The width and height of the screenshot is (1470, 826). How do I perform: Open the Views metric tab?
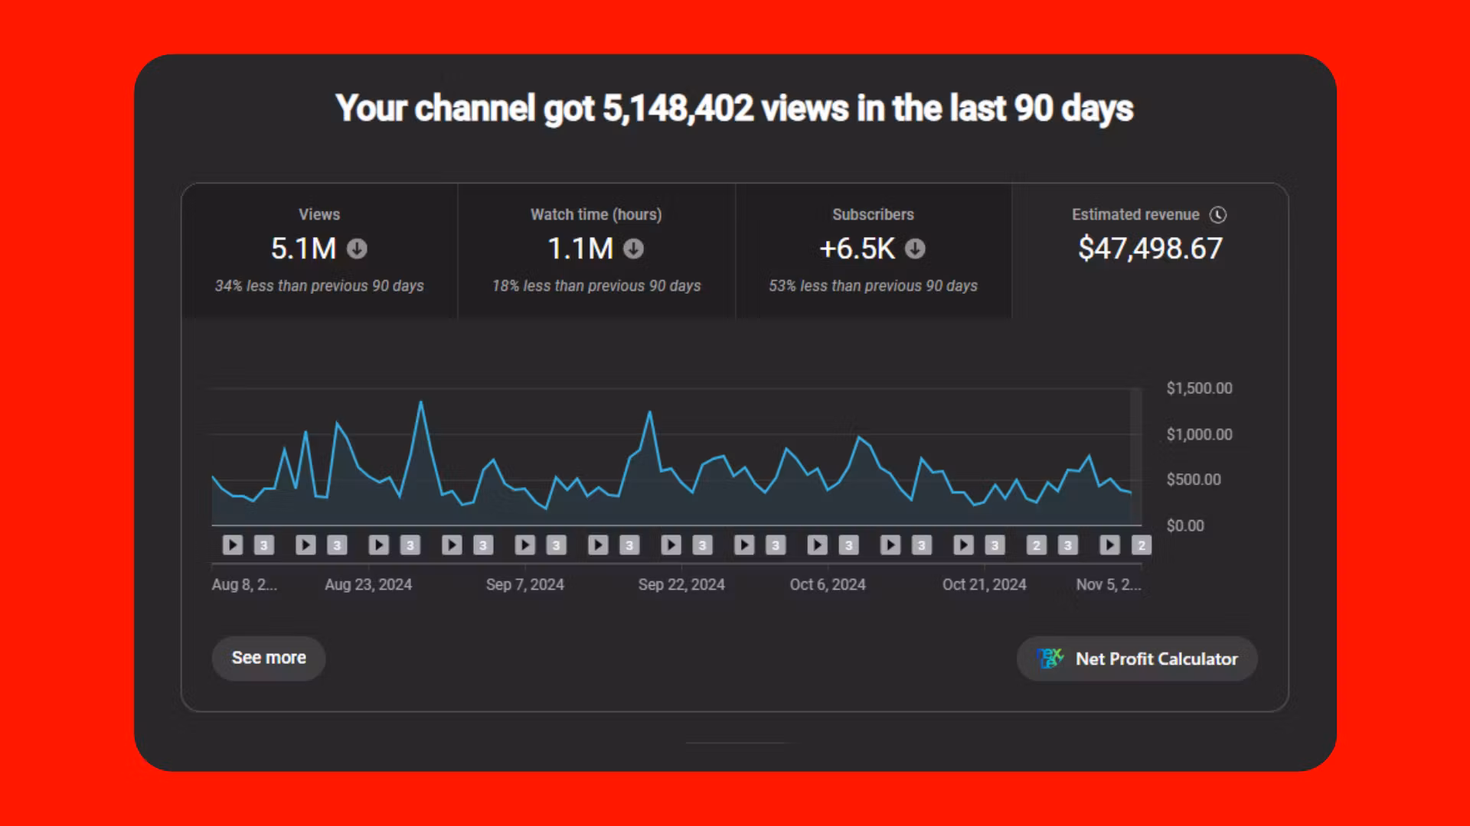click(x=319, y=250)
